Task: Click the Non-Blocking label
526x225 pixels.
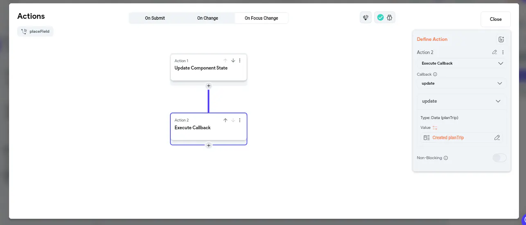Action: point(429,158)
